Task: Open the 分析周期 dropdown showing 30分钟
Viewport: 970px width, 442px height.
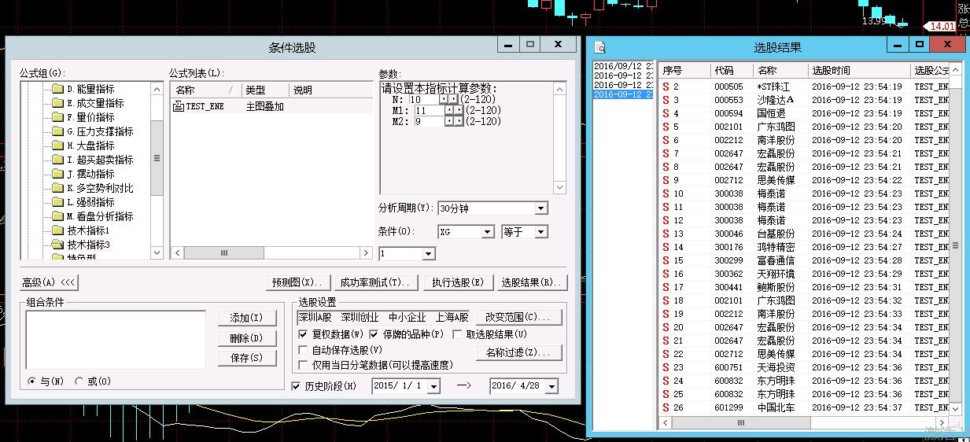Action: click(x=540, y=208)
